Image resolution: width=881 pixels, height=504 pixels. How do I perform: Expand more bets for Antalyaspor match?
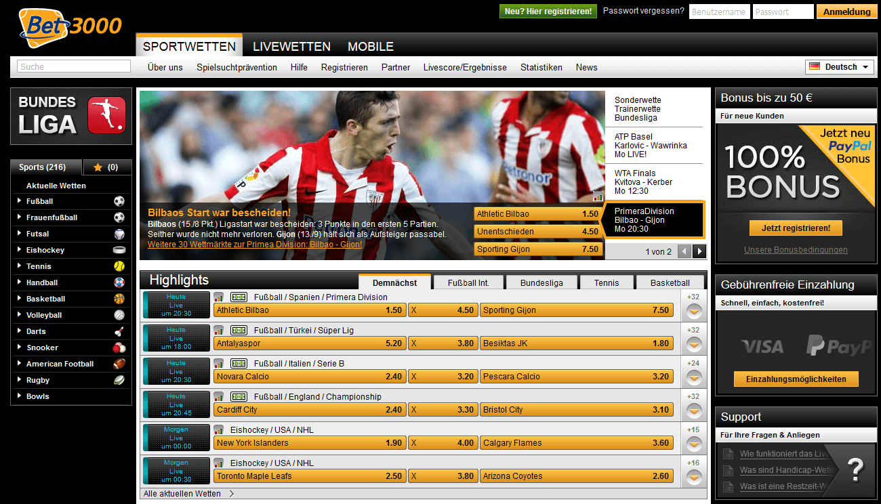point(694,344)
